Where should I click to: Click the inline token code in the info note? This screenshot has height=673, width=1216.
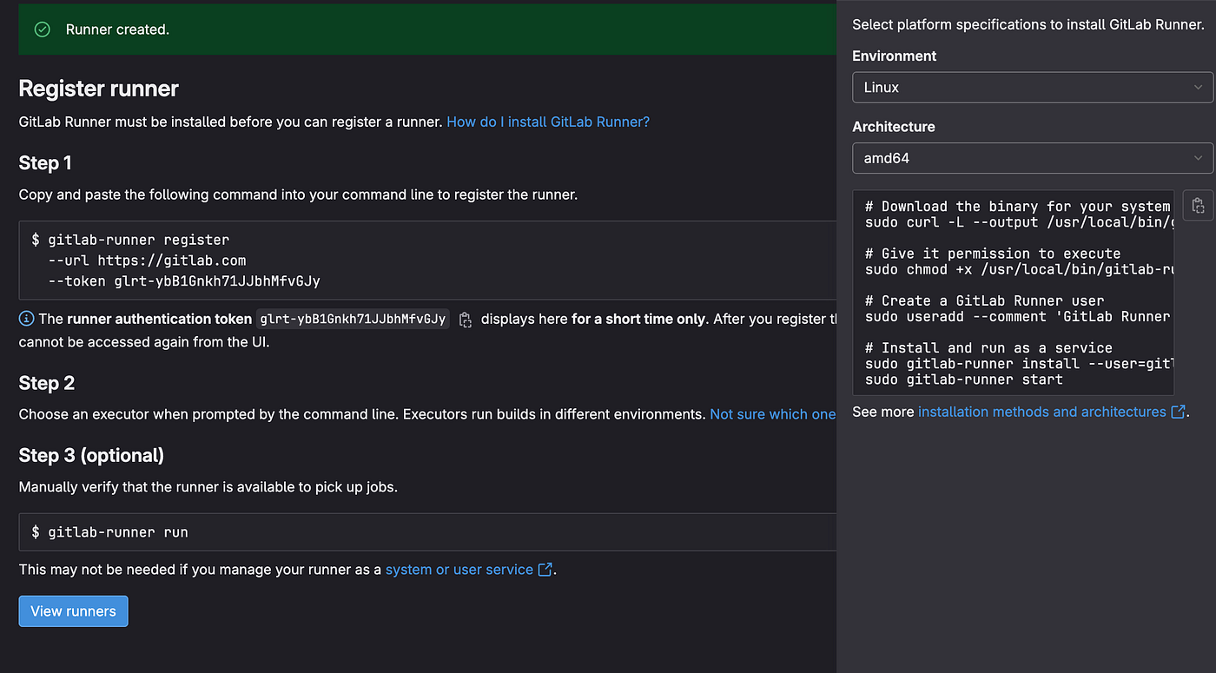pos(353,319)
